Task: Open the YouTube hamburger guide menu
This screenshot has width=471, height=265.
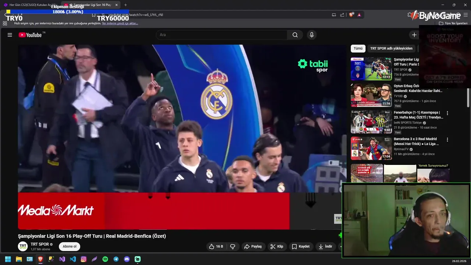Action: (10, 35)
